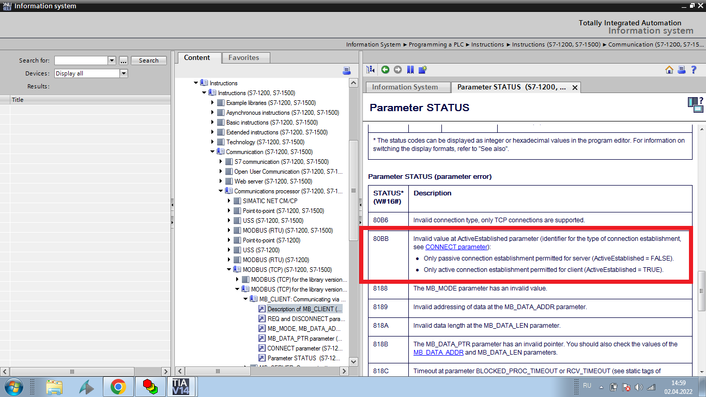
Task: Collapse the MODBUS (TCP) (S7-1200, S7-1500) node
Action: 229,269
